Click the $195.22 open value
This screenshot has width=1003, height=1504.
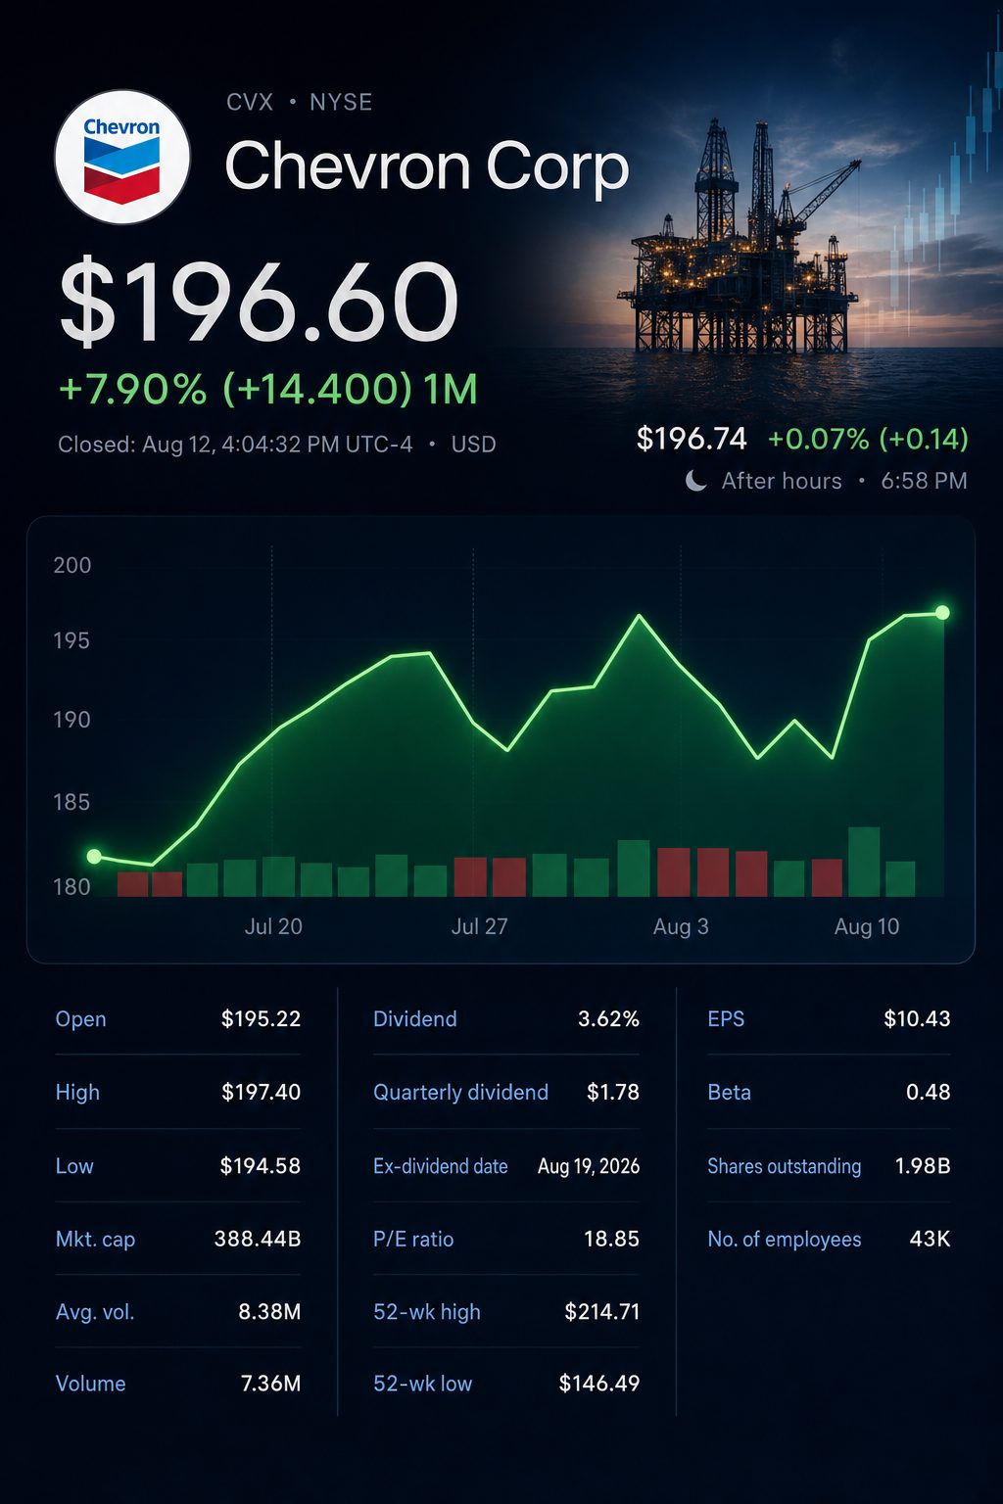(x=261, y=1019)
